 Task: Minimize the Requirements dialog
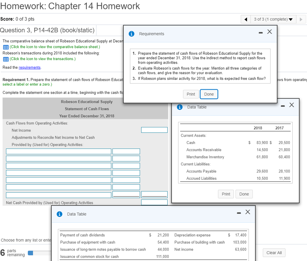coord(261,33)
